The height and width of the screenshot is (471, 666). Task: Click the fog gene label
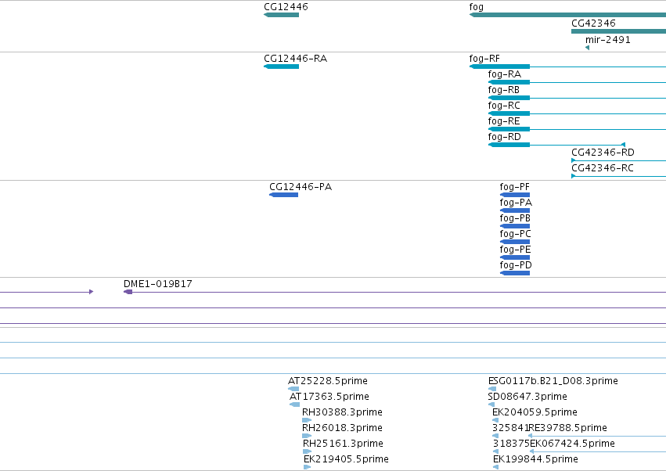pos(476,7)
